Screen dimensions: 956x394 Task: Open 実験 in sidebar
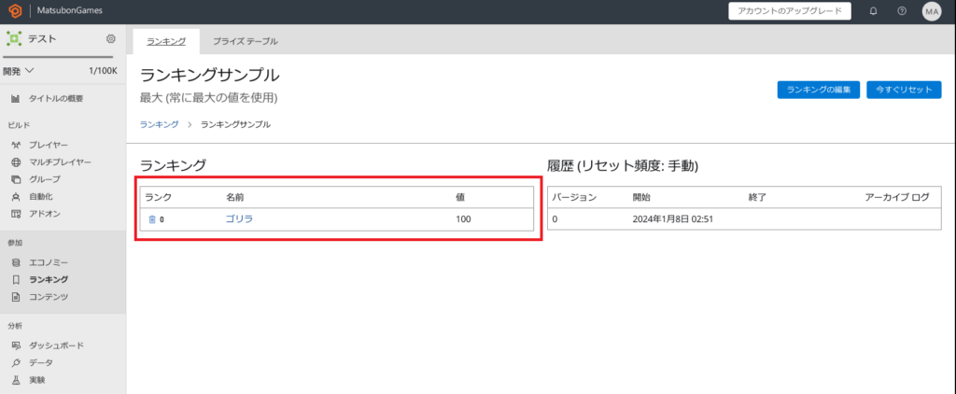(37, 380)
